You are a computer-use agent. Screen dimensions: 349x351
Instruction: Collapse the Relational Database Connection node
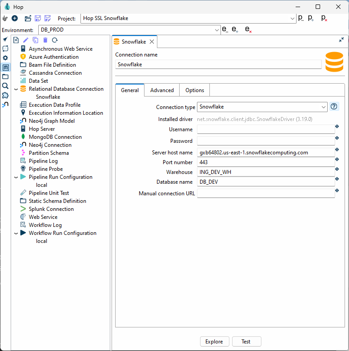tap(16, 89)
